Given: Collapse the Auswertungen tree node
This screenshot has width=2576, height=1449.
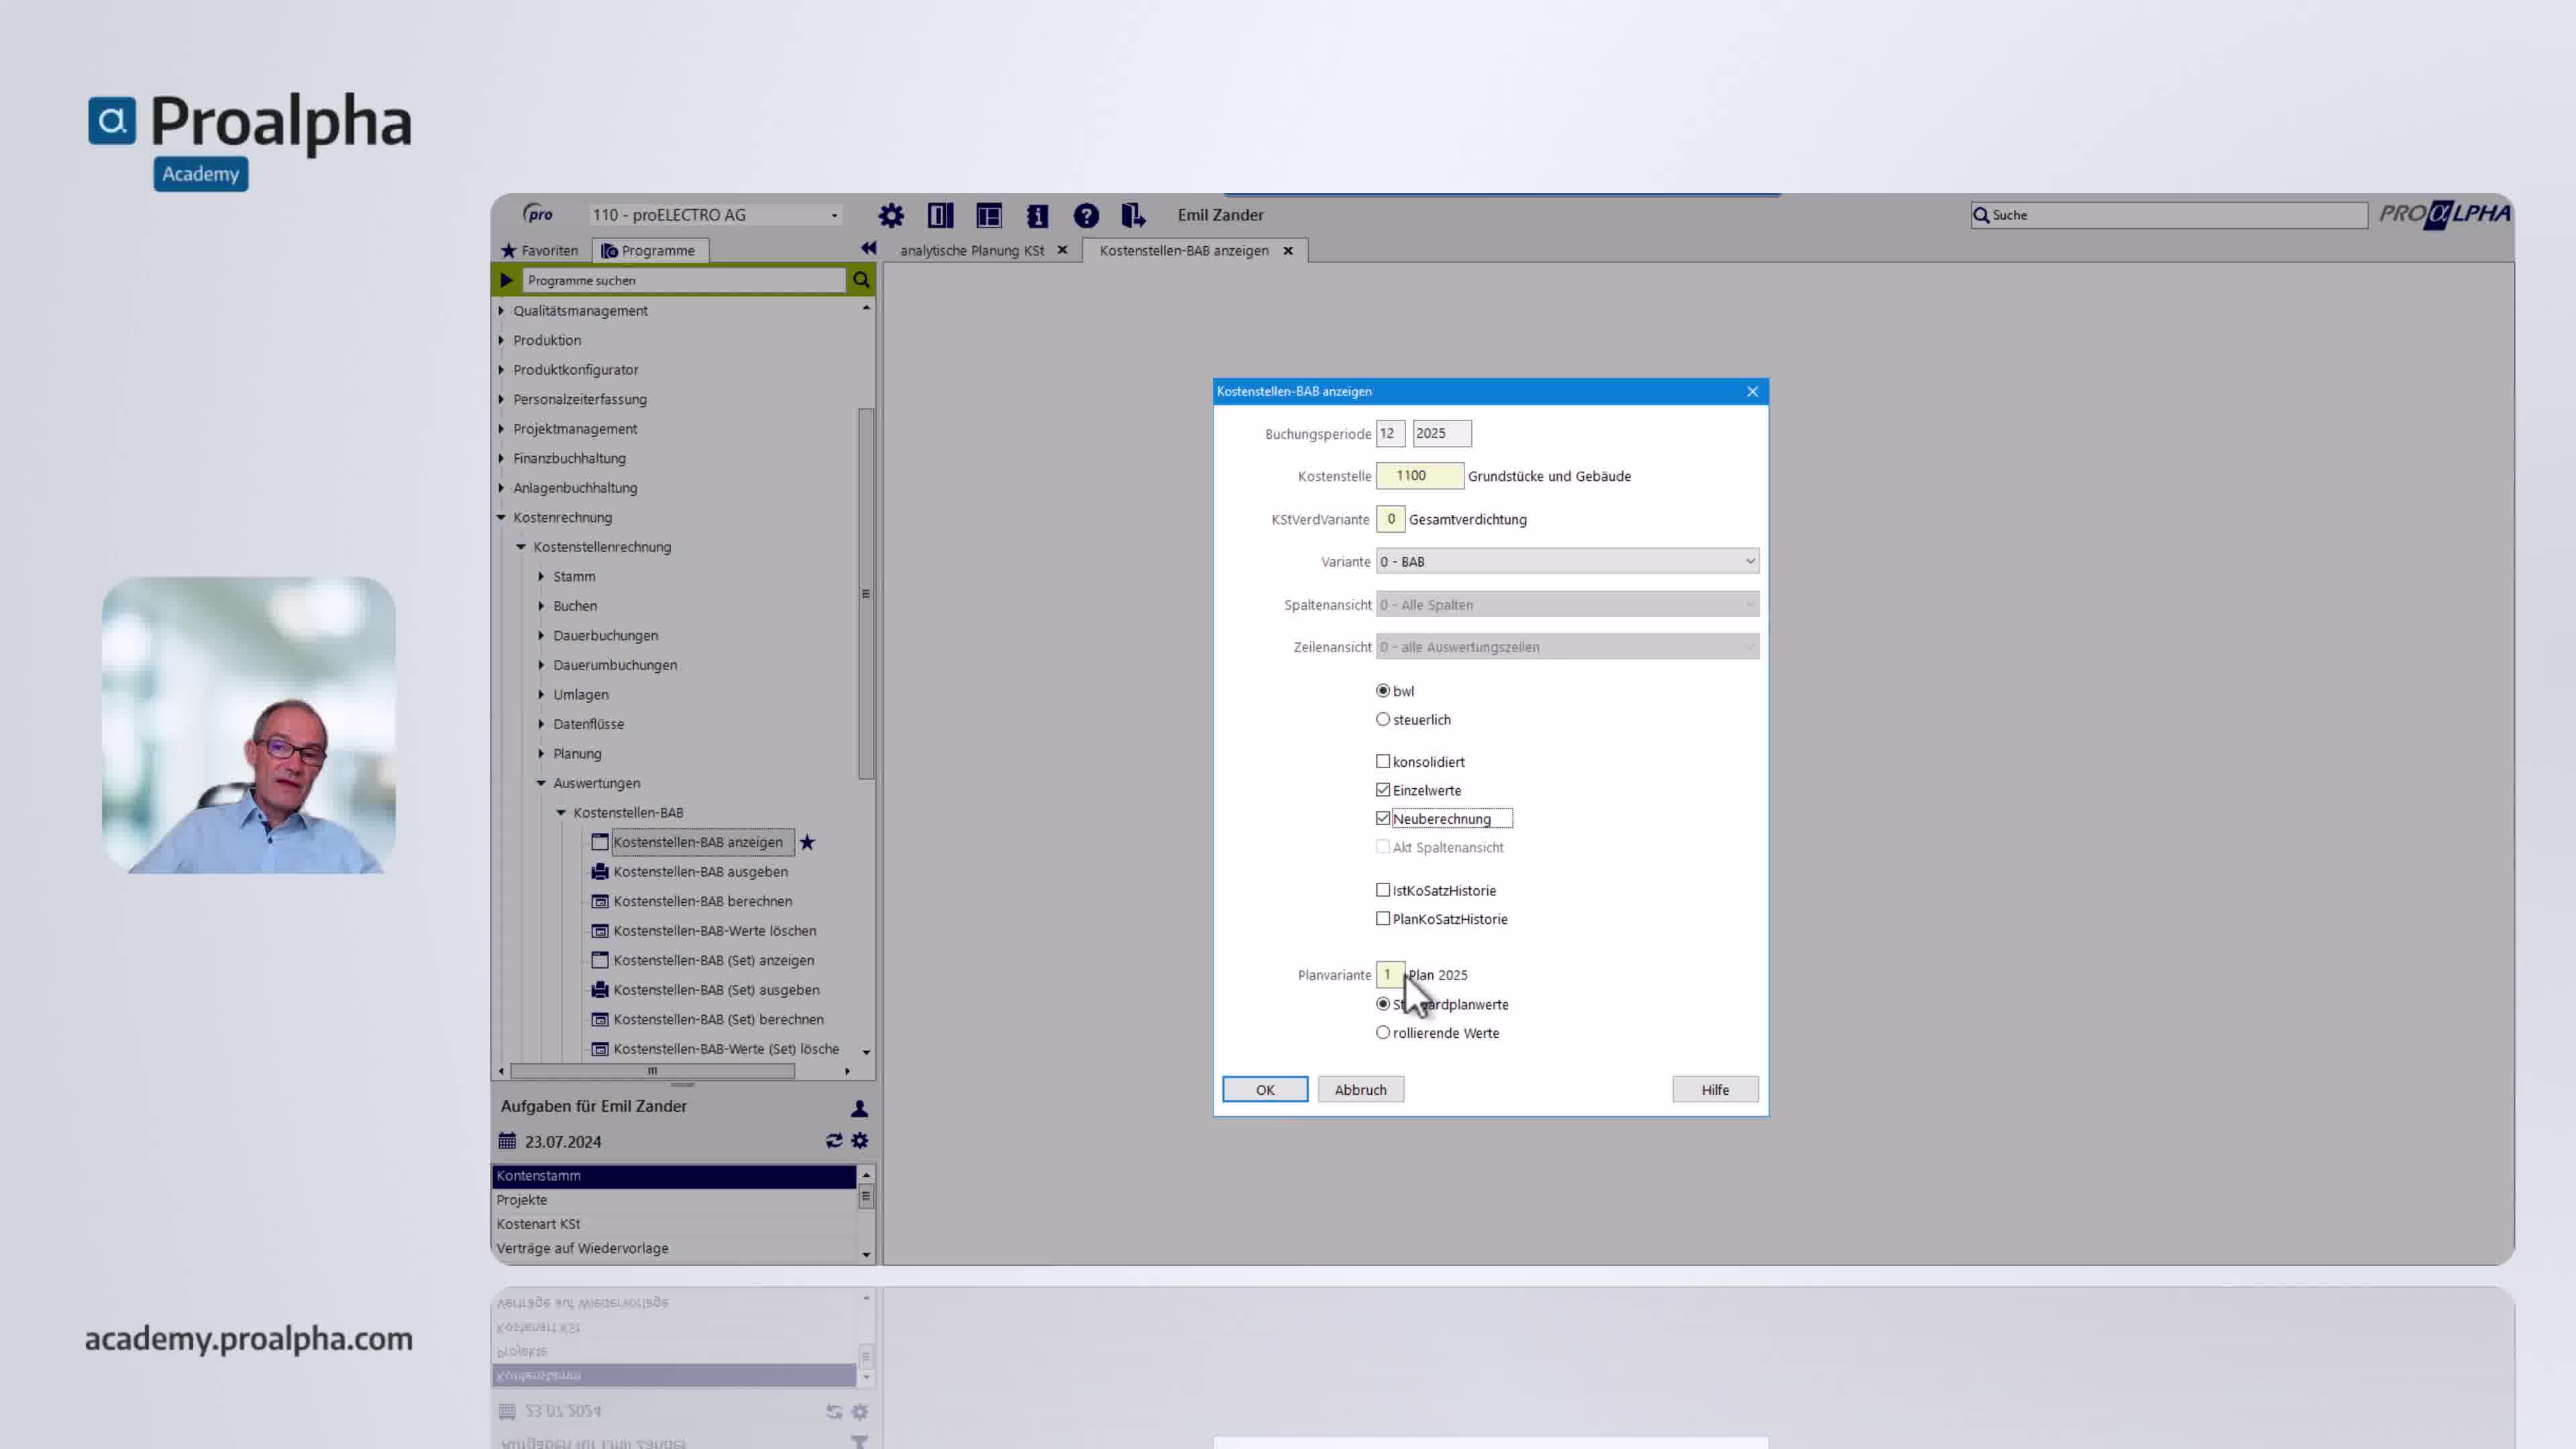Looking at the screenshot, I should [x=541, y=783].
